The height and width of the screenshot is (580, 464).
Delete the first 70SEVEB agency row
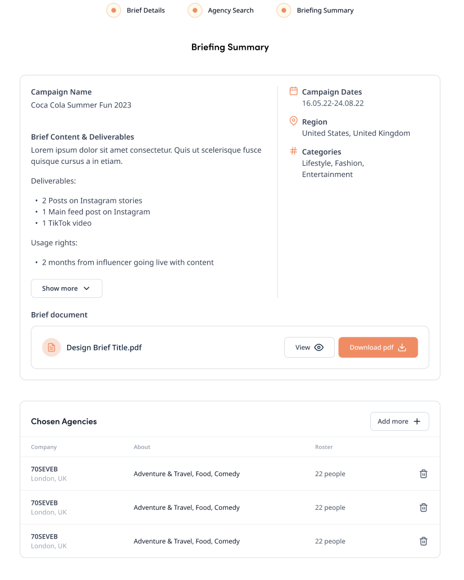(x=423, y=474)
